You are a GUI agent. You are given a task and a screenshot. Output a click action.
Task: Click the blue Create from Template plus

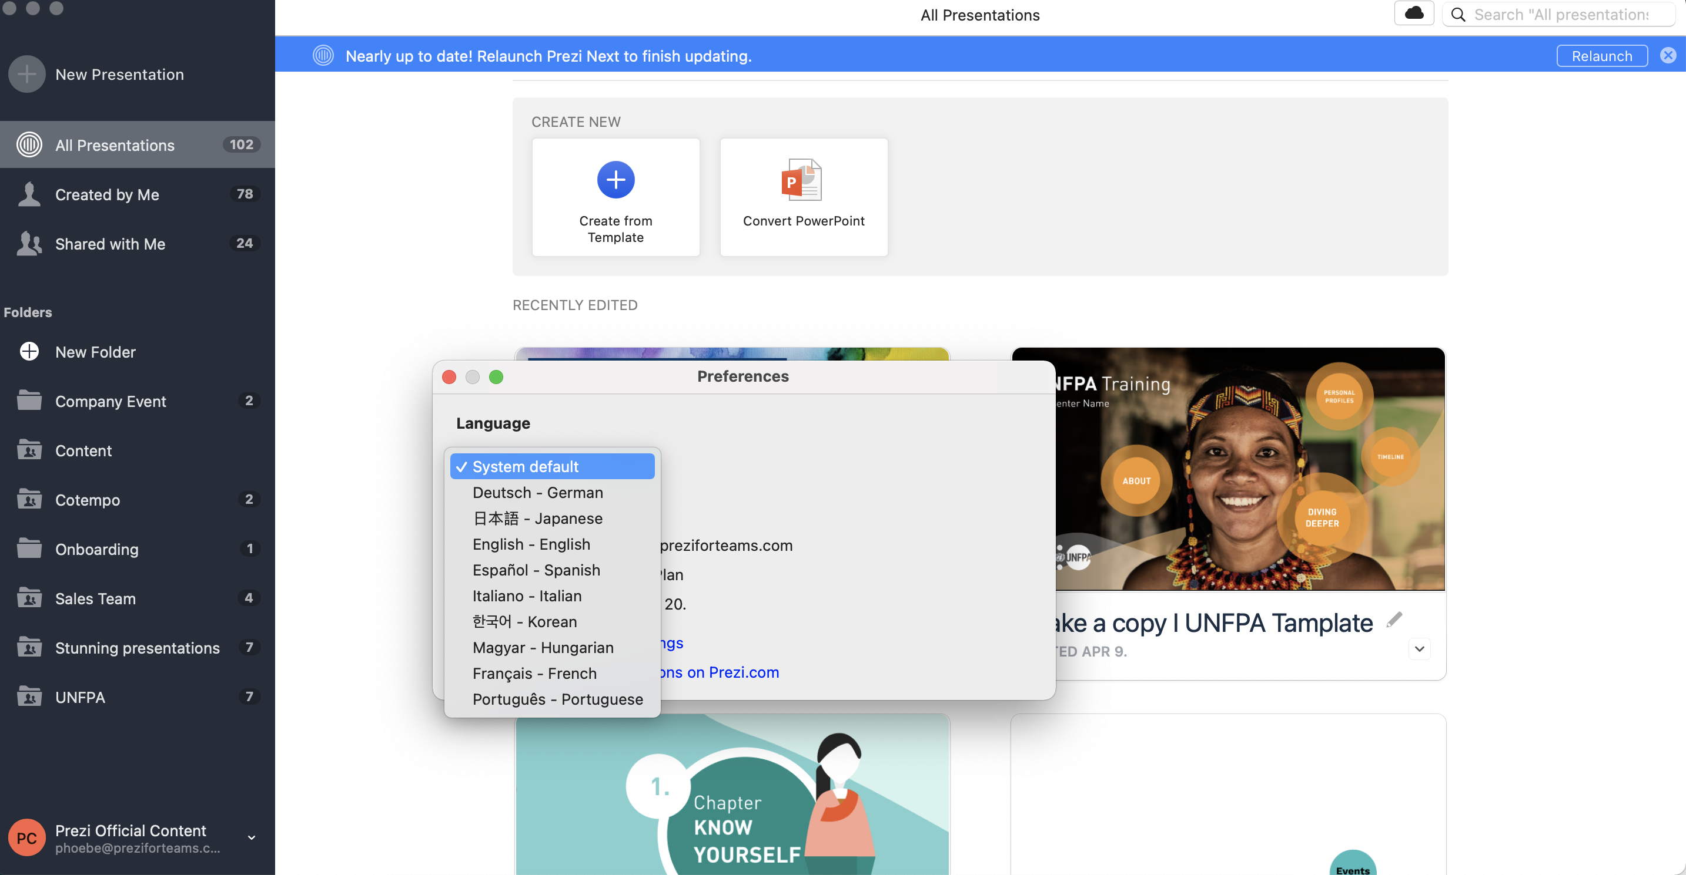pyautogui.click(x=615, y=179)
